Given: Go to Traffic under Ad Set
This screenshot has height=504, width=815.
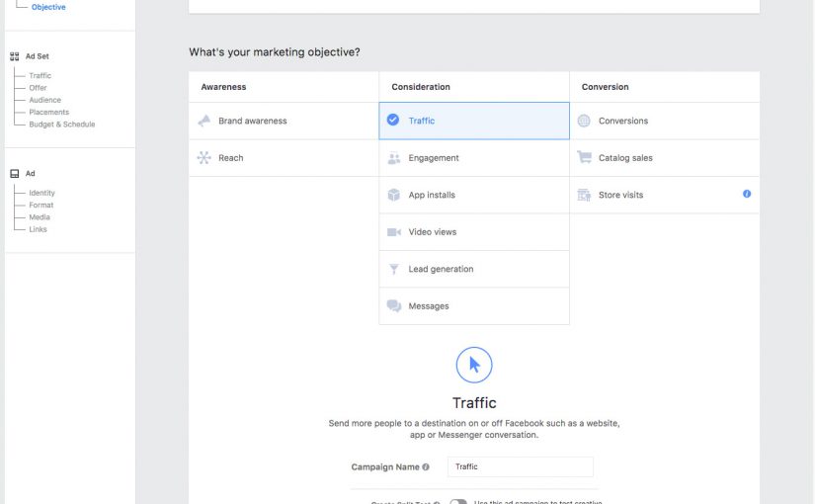Looking at the screenshot, I should (x=41, y=75).
